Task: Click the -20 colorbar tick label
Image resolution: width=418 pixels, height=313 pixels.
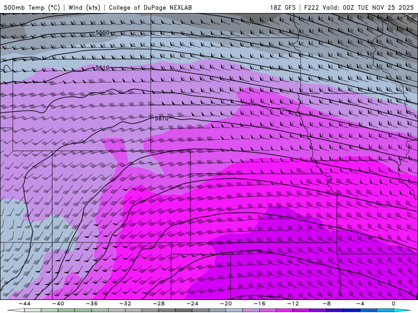Action: pyautogui.click(x=226, y=304)
